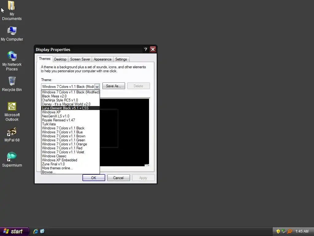Select the MyPal 68 shortcut icon
The height and width of the screenshot is (236, 314).
pyautogui.click(x=12, y=135)
